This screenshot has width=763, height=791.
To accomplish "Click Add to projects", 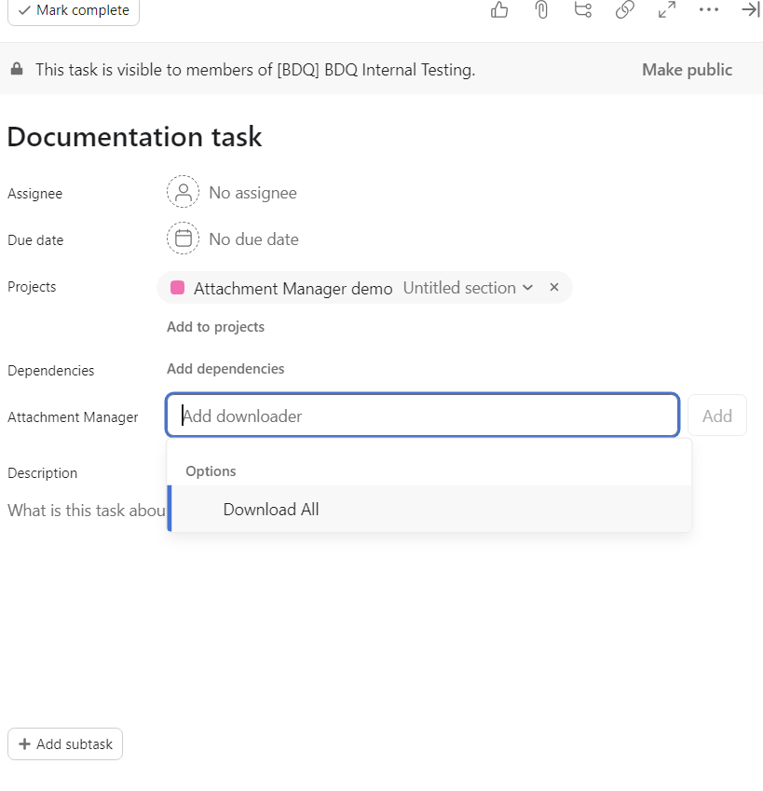I will pos(215,327).
